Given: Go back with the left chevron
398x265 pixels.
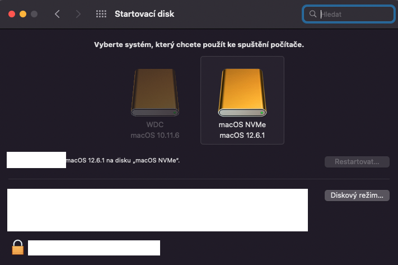Looking at the screenshot, I should pyautogui.click(x=57, y=14).
